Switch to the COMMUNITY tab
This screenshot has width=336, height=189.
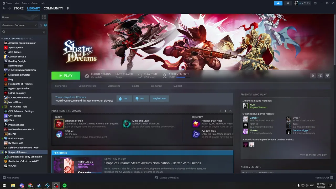(x=53, y=8)
